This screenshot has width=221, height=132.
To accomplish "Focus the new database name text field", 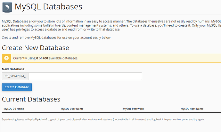I will pos(85,76).
